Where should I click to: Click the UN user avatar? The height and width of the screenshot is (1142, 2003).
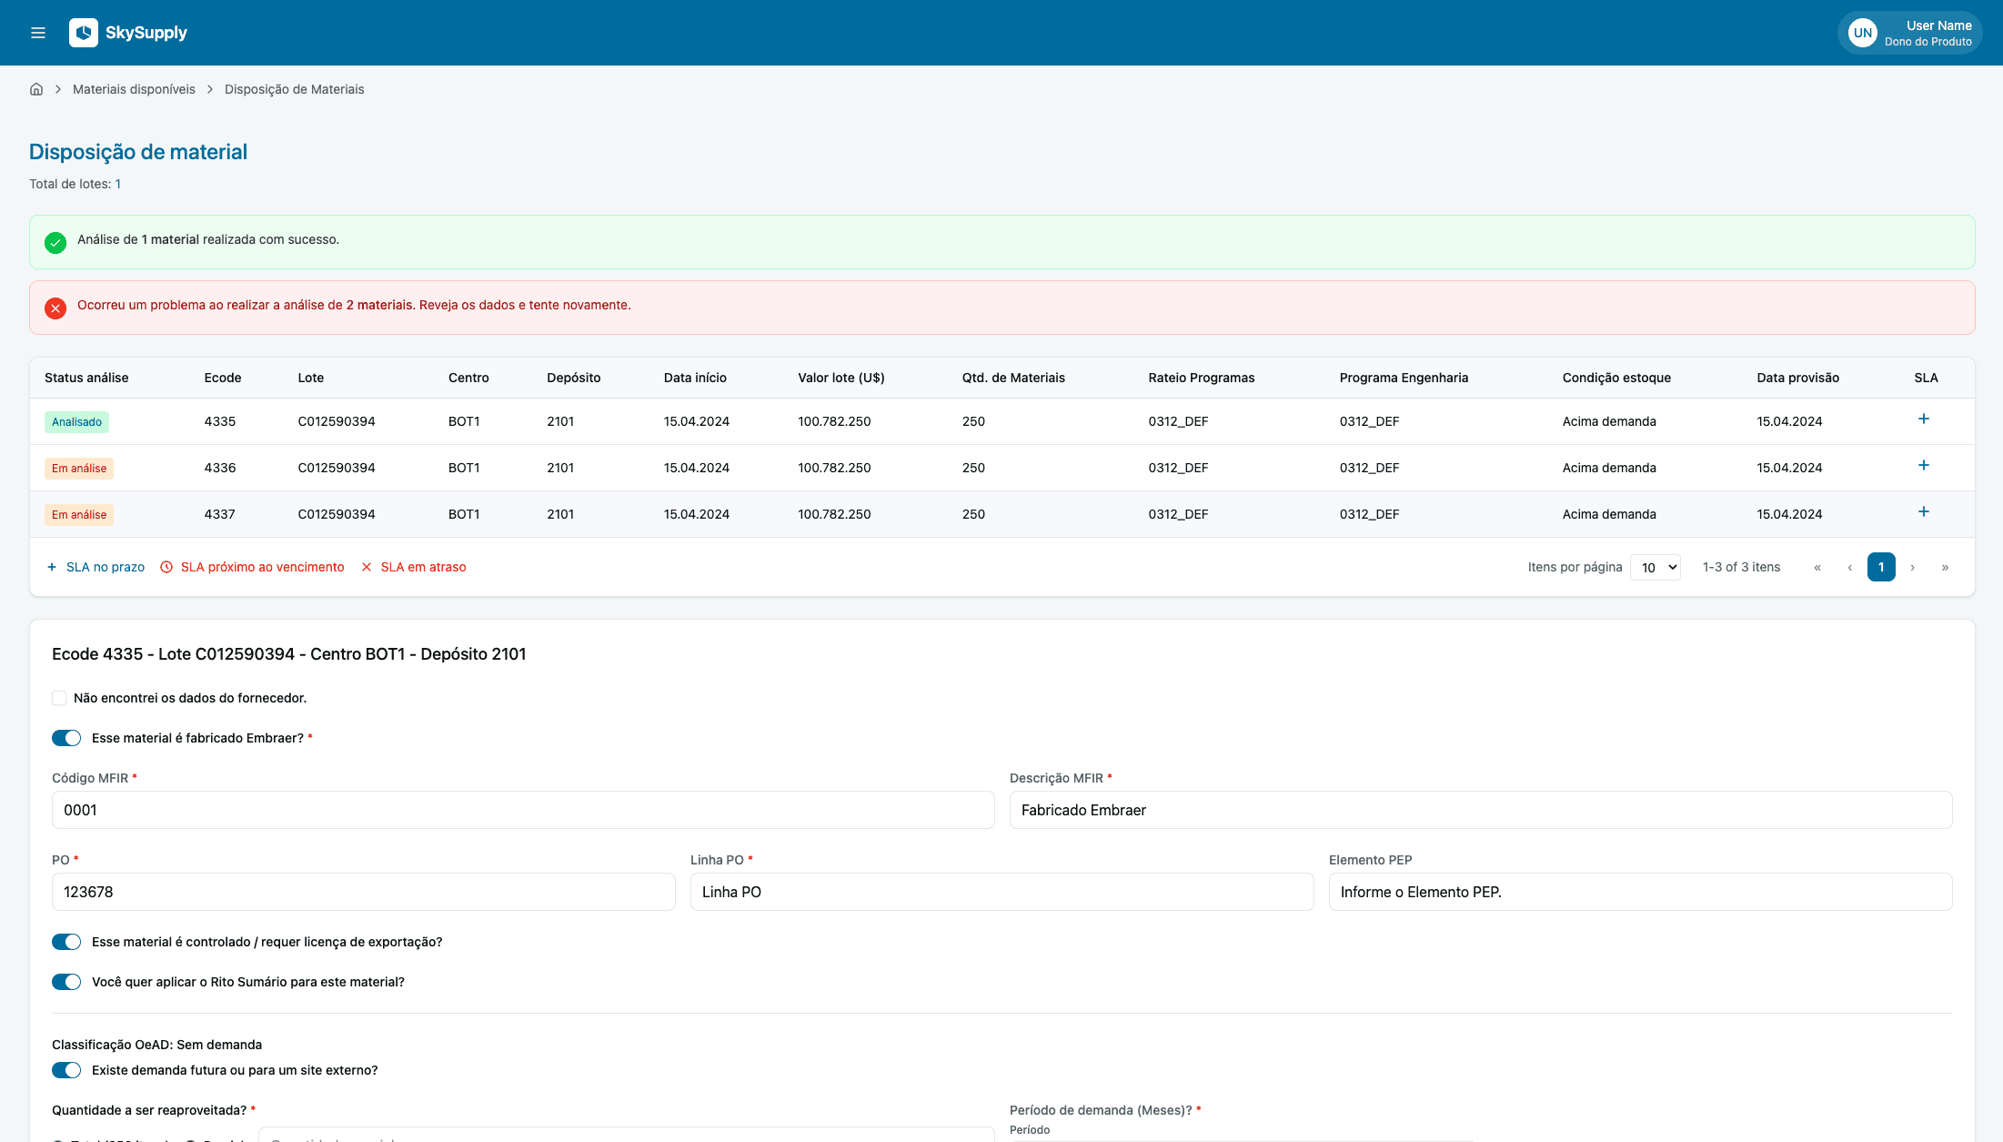pos(1862,33)
